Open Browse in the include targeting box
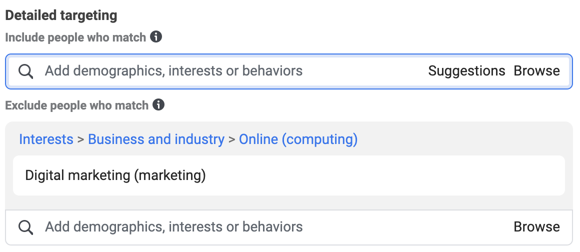Screen dimensions: 580x252 click(x=536, y=71)
